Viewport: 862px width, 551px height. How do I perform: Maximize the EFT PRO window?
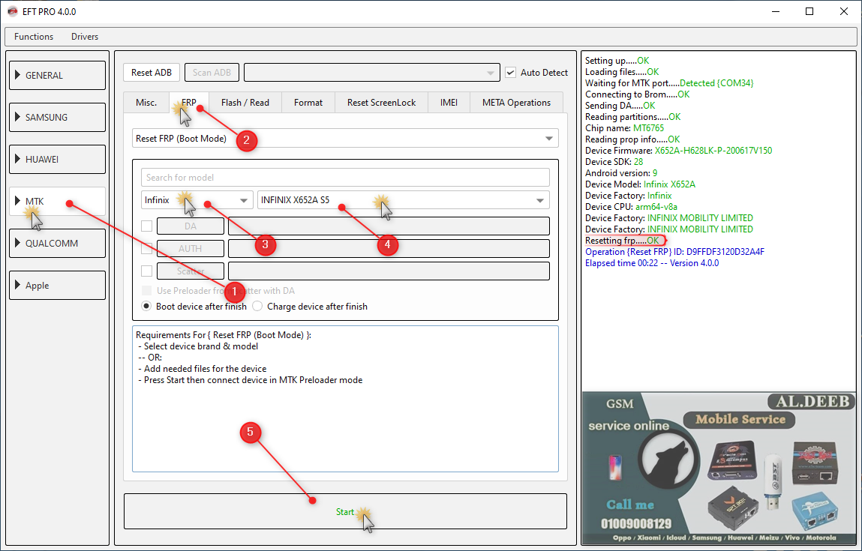(x=809, y=11)
